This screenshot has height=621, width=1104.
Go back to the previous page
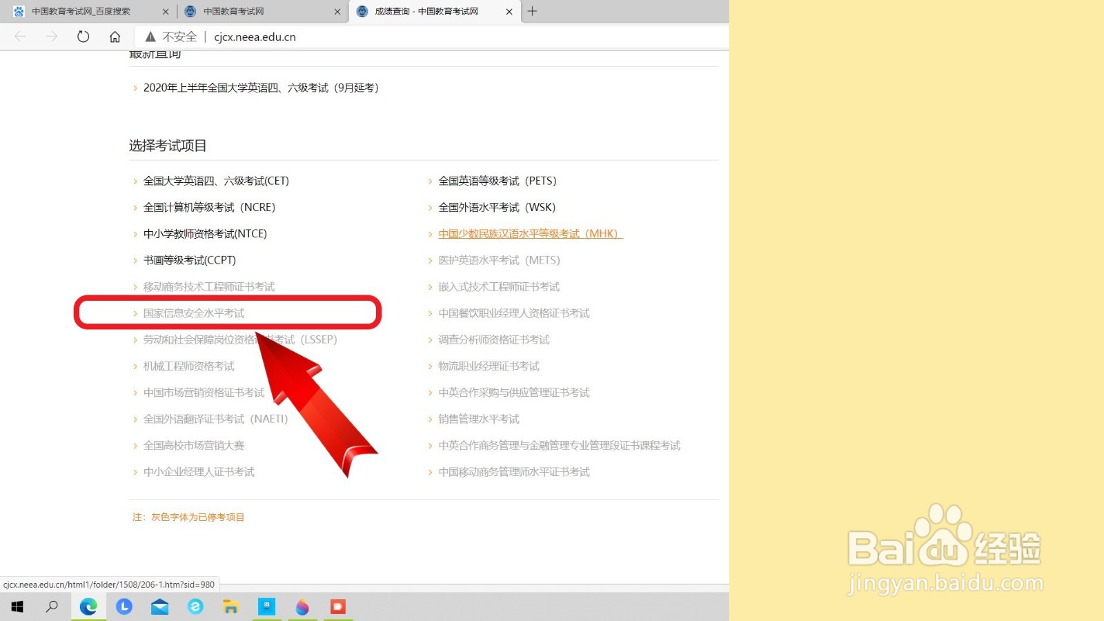coord(20,37)
